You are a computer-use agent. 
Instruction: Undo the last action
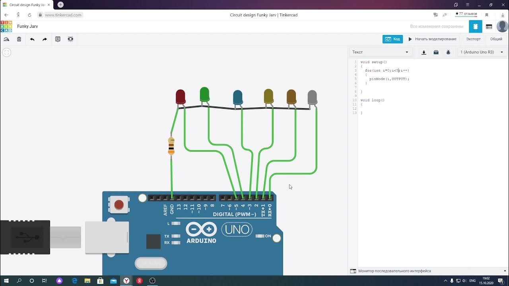point(32,39)
